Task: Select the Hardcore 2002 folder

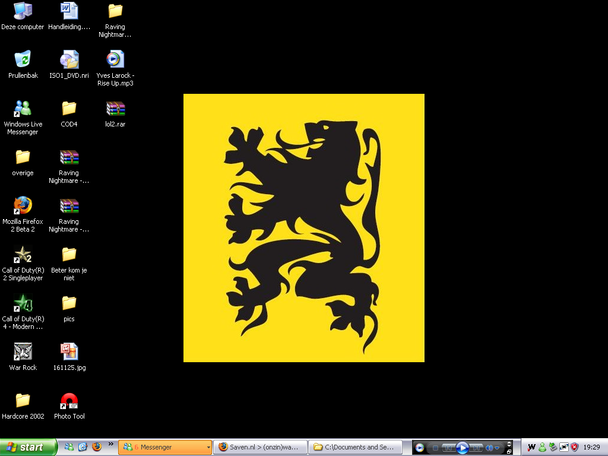Action: click(23, 406)
